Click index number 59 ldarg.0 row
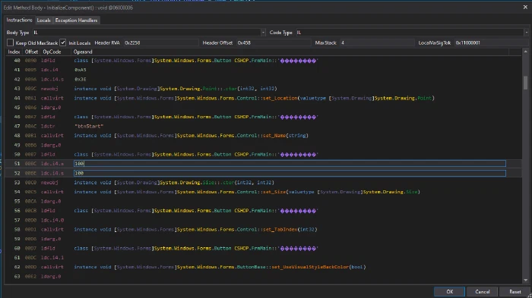 263,239
